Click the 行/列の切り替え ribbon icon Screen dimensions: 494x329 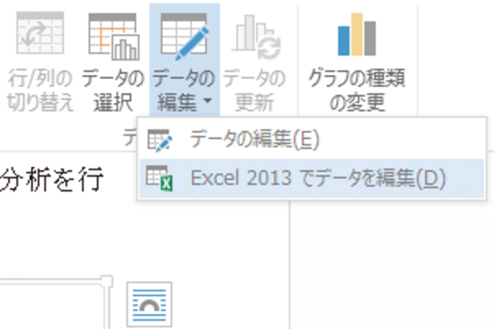40,33
